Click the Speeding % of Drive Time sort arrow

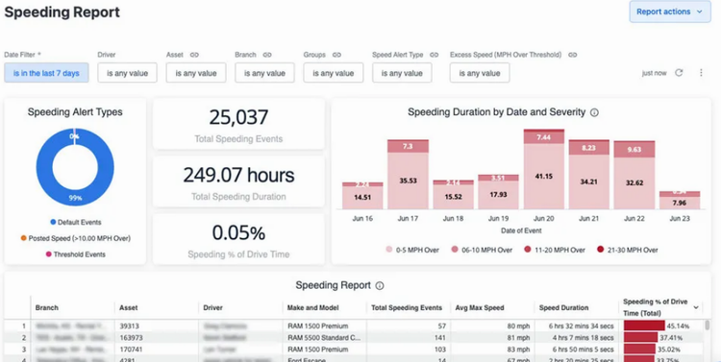coord(696,307)
